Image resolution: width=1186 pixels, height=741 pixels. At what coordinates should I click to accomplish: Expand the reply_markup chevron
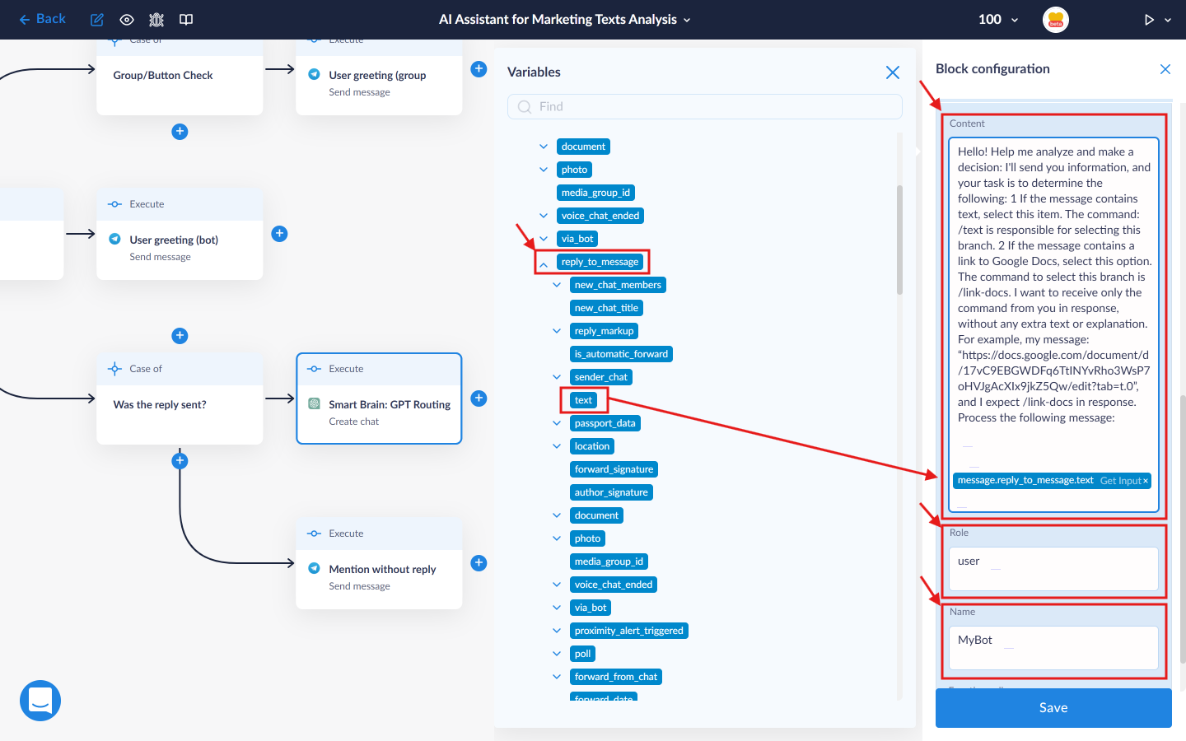pyautogui.click(x=557, y=331)
